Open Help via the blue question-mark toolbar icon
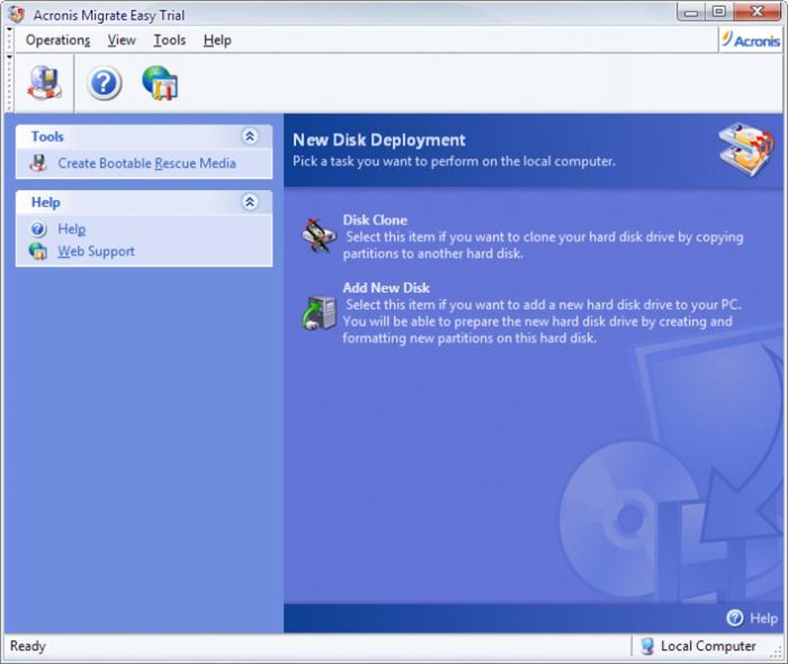The image size is (788, 664). (x=104, y=83)
